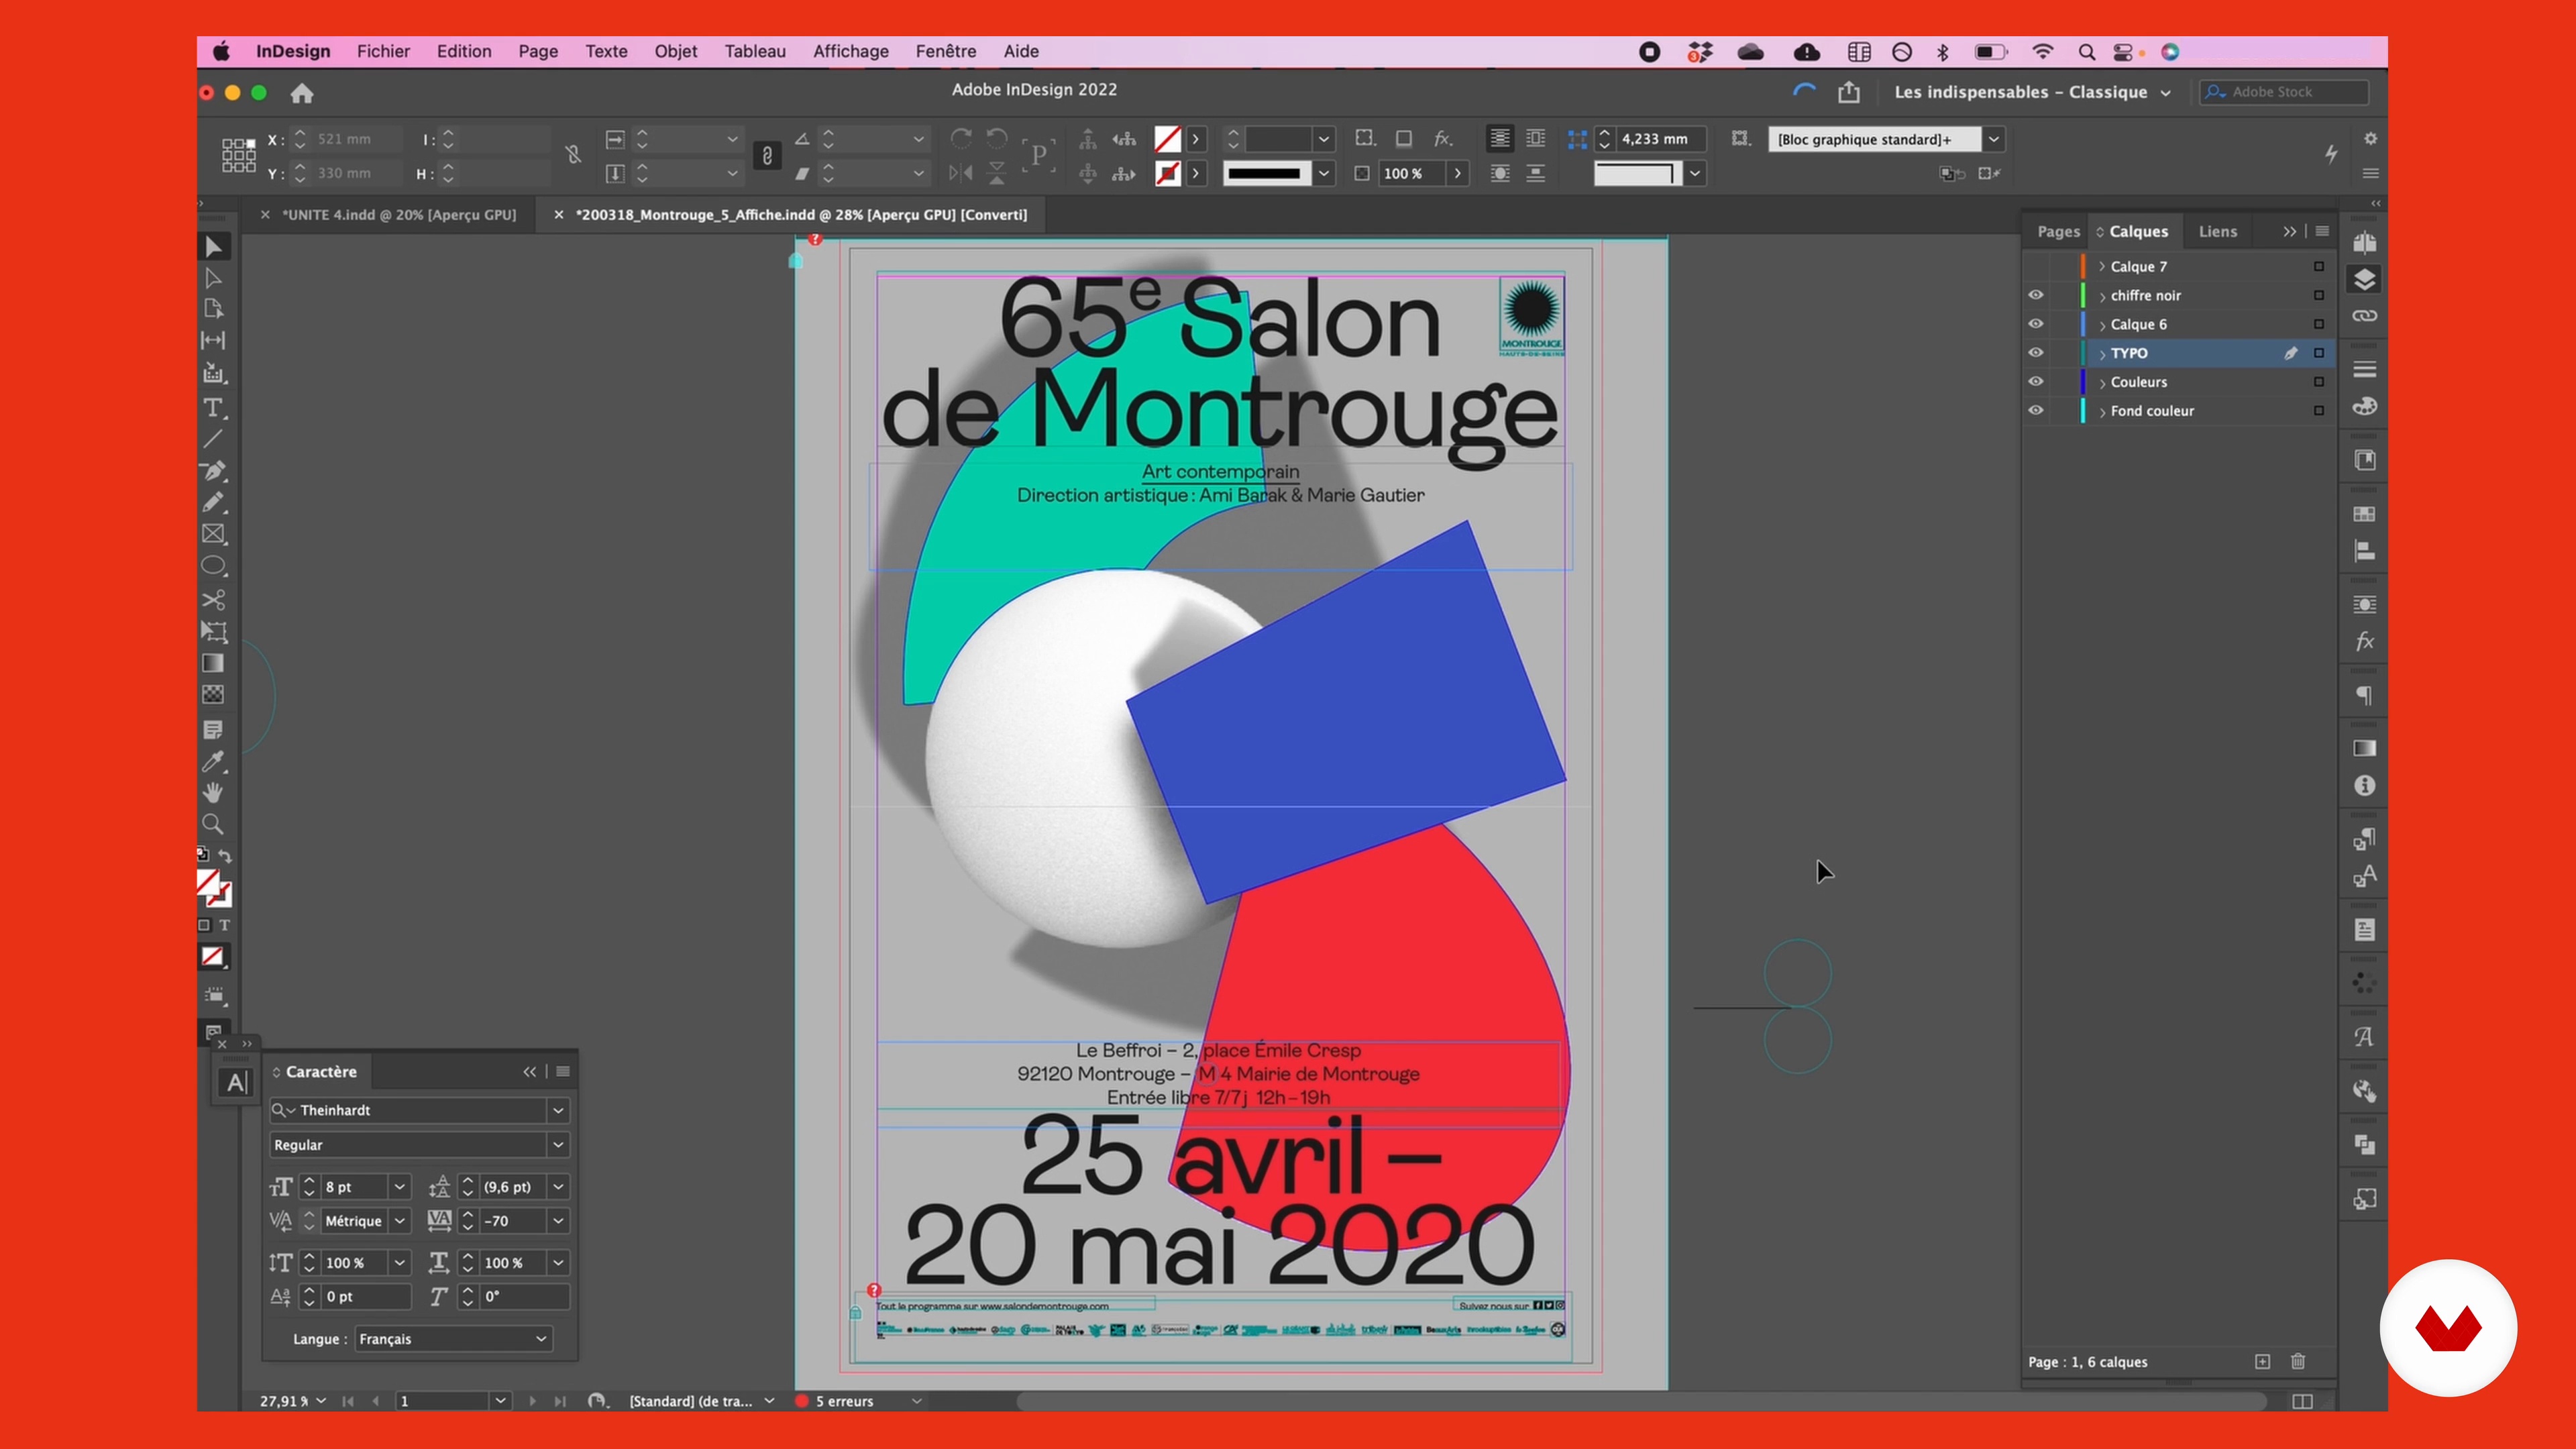The height and width of the screenshot is (1449, 2576).
Task: Hide the Couleurs layer
Action: (2036, 382)
